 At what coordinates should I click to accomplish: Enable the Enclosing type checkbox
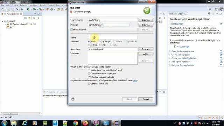click(x=71, y=29)
